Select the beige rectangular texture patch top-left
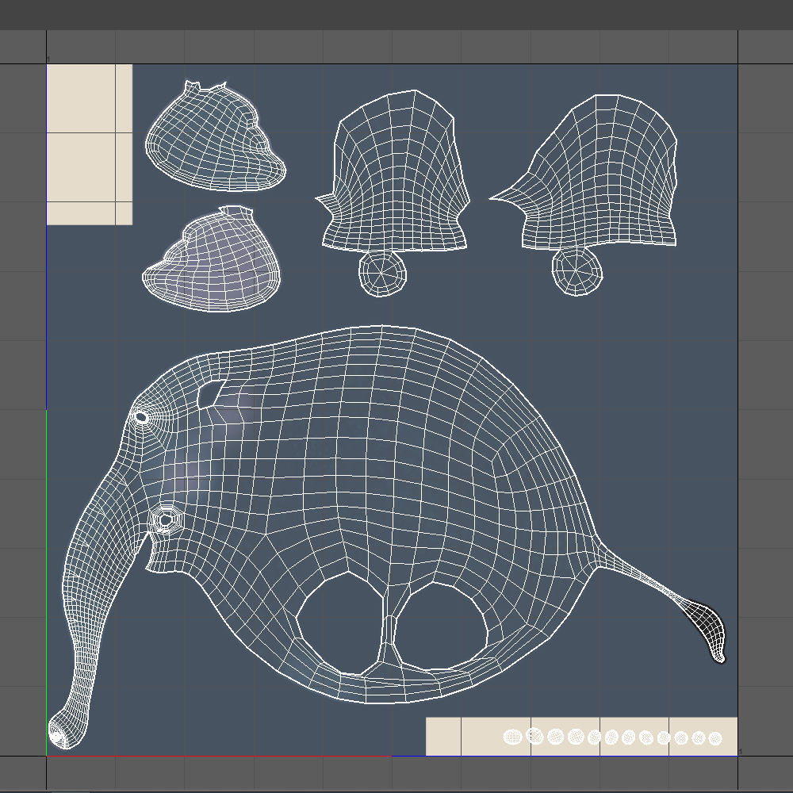 [x=90, y=144]
